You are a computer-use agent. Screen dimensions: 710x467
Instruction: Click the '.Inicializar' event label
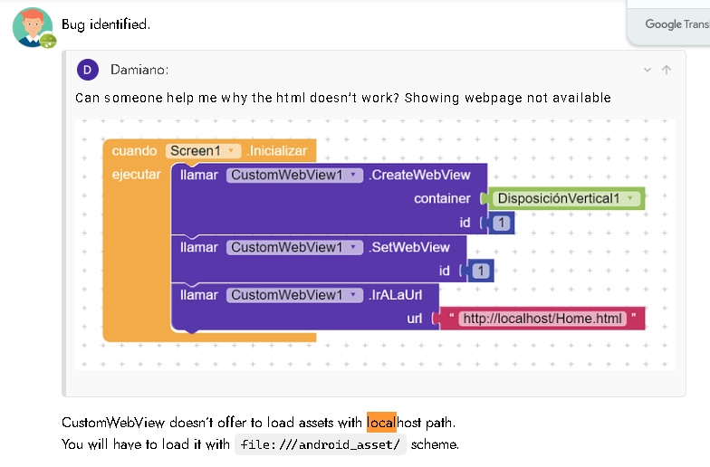click(x=277, y=150)
